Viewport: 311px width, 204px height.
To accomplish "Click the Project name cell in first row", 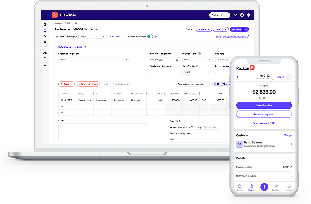I will click(x=85, y=100).
